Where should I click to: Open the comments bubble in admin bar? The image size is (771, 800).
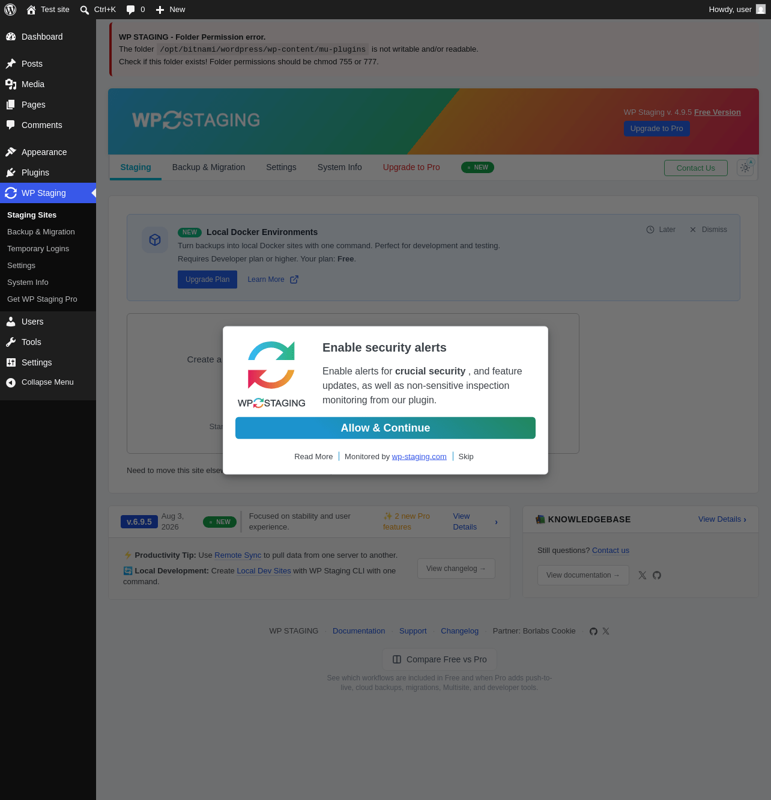tap(136, 10)
